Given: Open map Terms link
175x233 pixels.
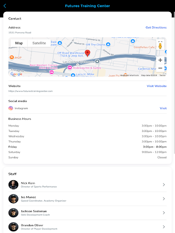Looking at the screenshot, I should (162, 75).
